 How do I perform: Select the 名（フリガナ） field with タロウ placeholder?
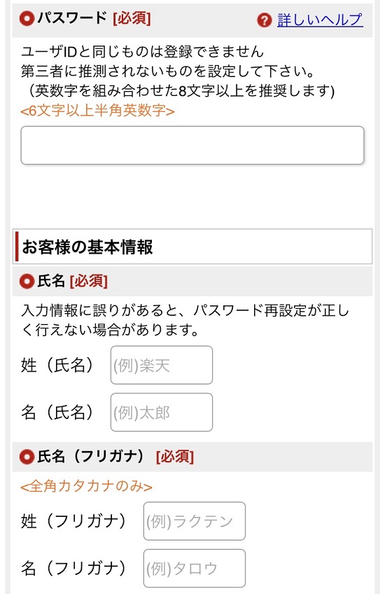pyautogui.click(x=194, y=568)
